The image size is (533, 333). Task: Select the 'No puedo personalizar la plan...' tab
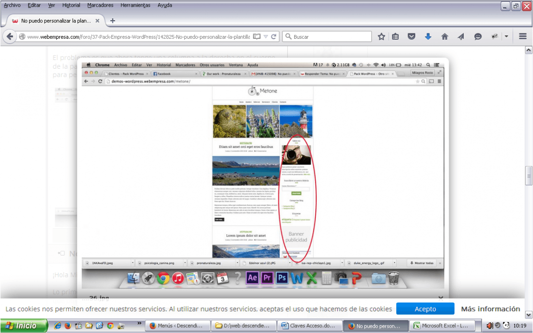(x=56, y=21)
